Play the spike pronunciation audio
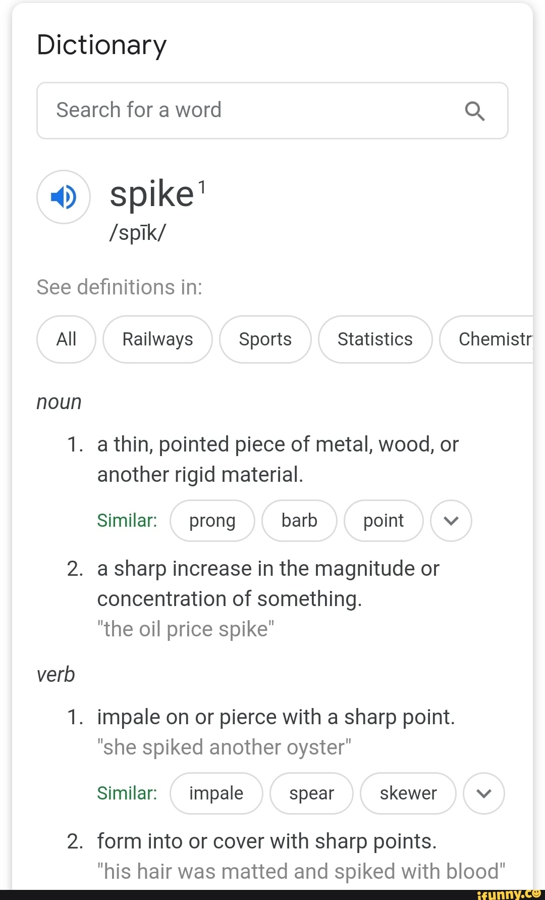 64,197
